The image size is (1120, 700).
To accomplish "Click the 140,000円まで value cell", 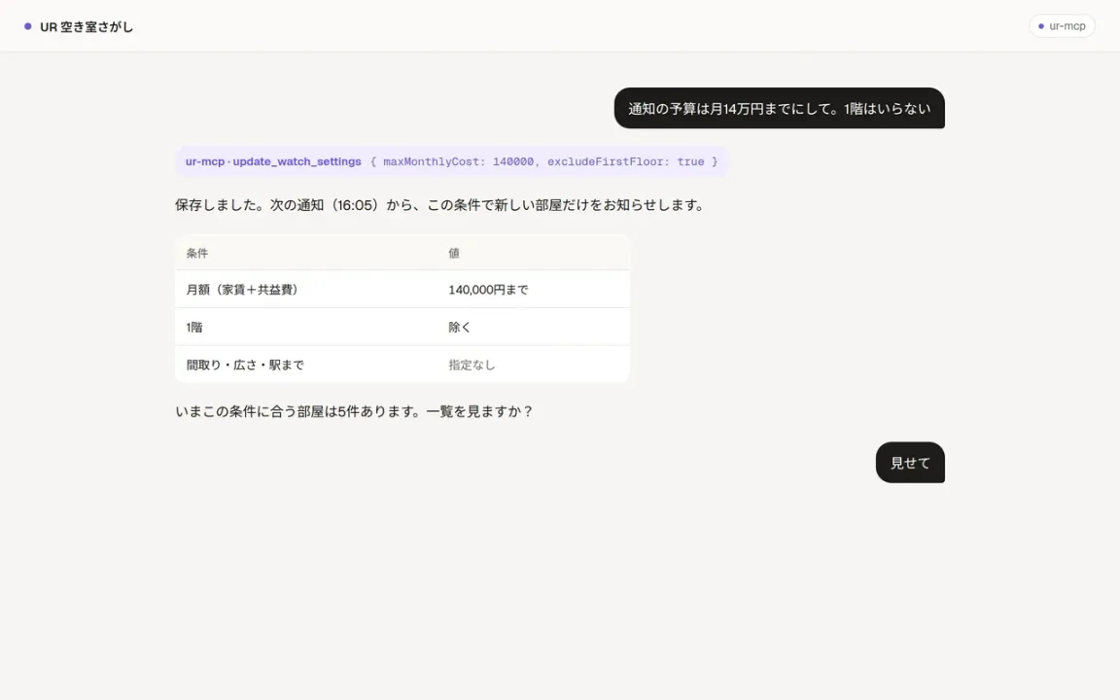I will (x=489, y=290).
